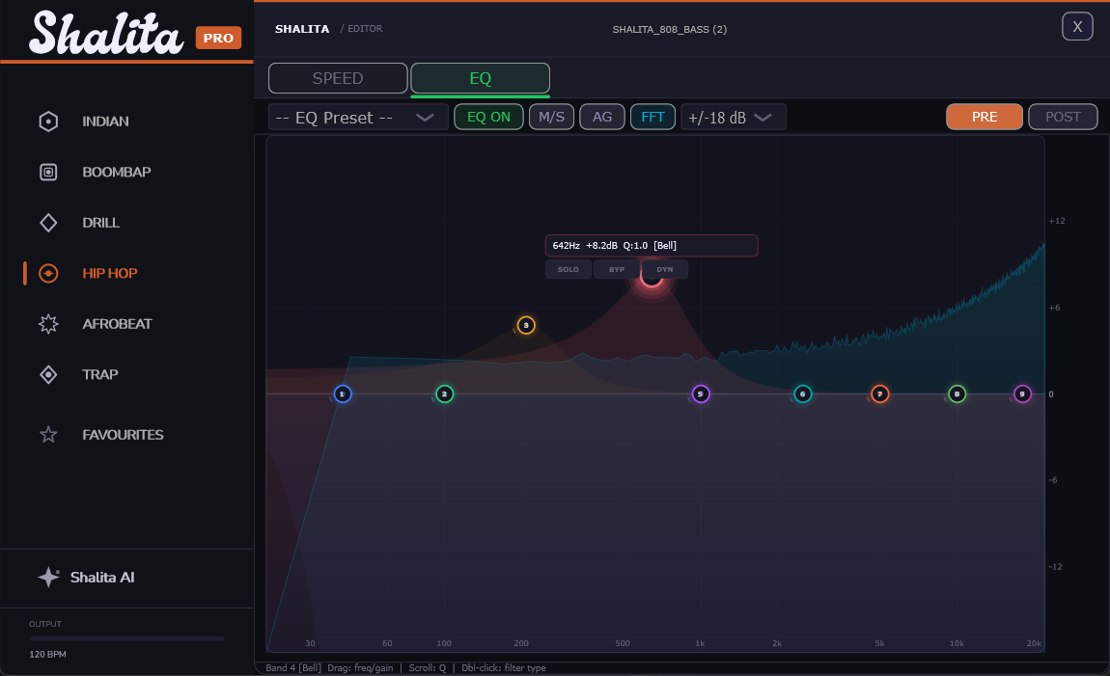1110x676 pixels.
Task: Switch analyzer to POST
Action: click(x=1063, y=117)
